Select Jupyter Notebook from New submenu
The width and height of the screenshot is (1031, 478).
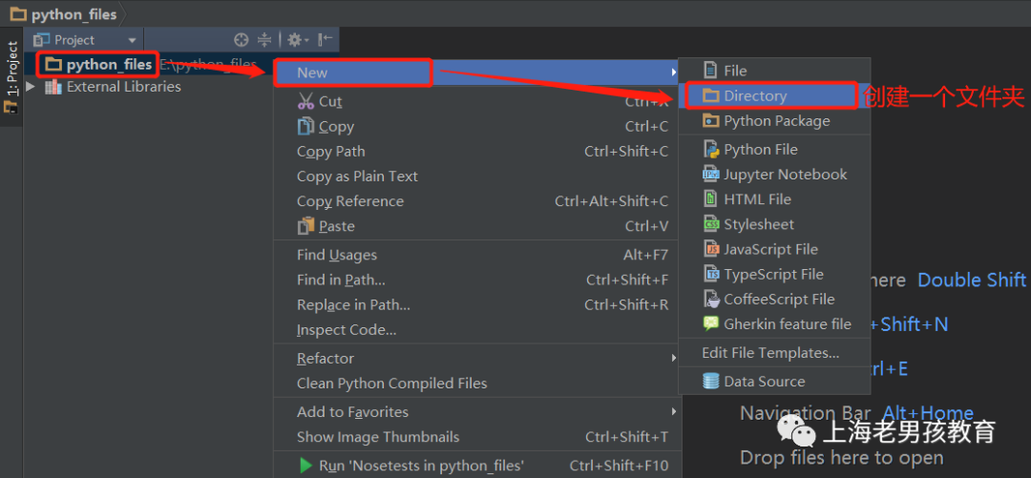coord(774,175)
